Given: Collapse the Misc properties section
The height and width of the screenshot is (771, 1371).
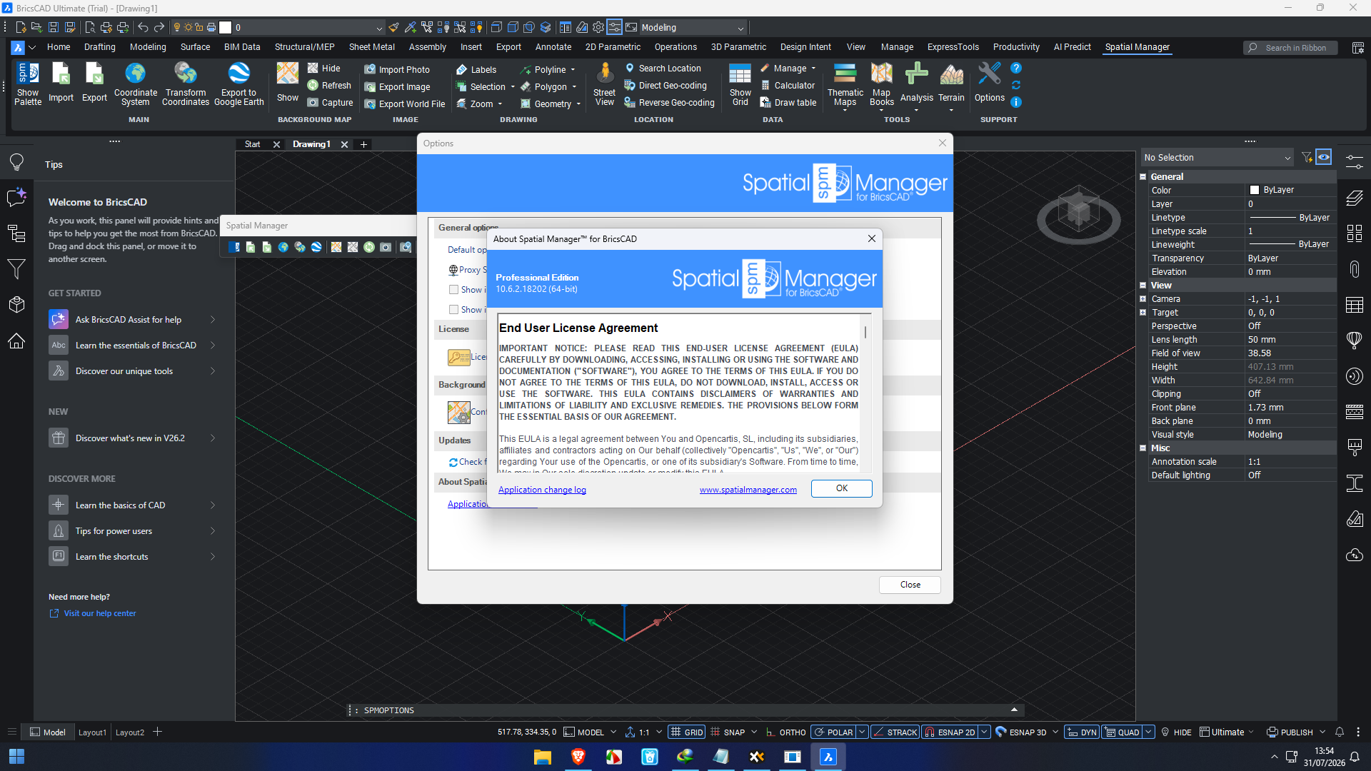Looking at the screenshot, I should pos(1143,448).
